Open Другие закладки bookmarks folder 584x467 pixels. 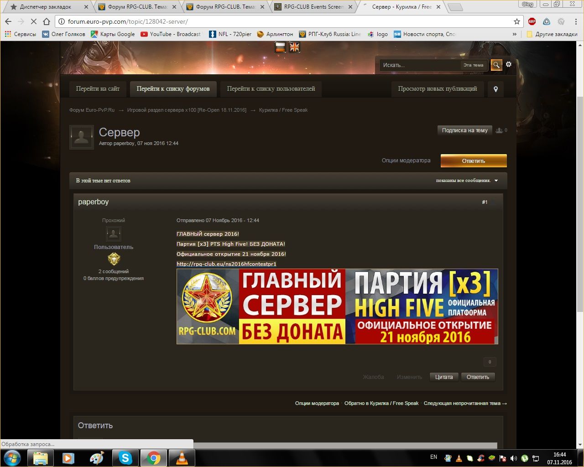pyautogui.click(x=552, y=34)
